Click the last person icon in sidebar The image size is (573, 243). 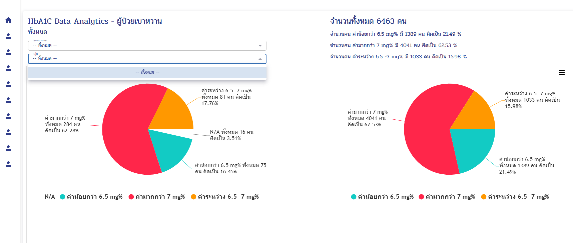[8, 164]
